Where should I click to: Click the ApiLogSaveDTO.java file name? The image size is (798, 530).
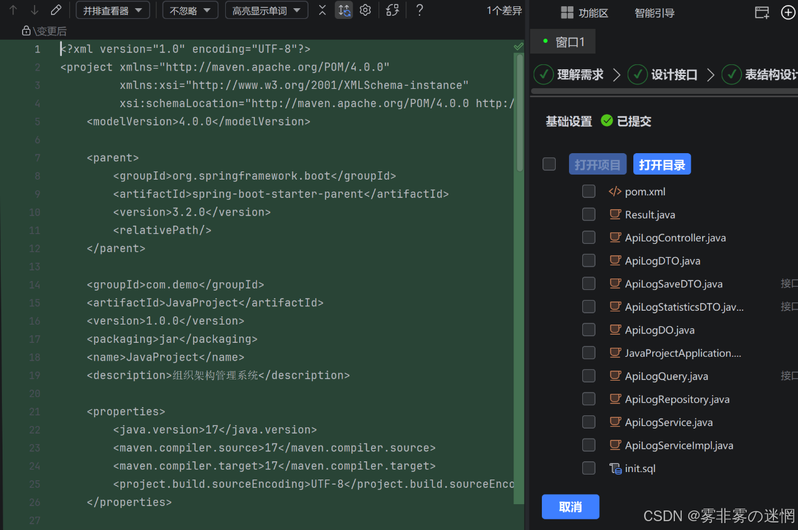674,284
